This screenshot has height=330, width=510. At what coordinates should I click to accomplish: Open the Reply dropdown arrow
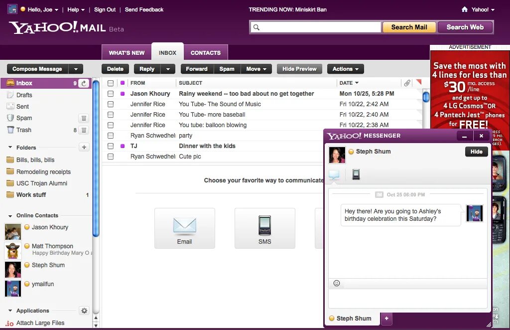coord(168,69)
